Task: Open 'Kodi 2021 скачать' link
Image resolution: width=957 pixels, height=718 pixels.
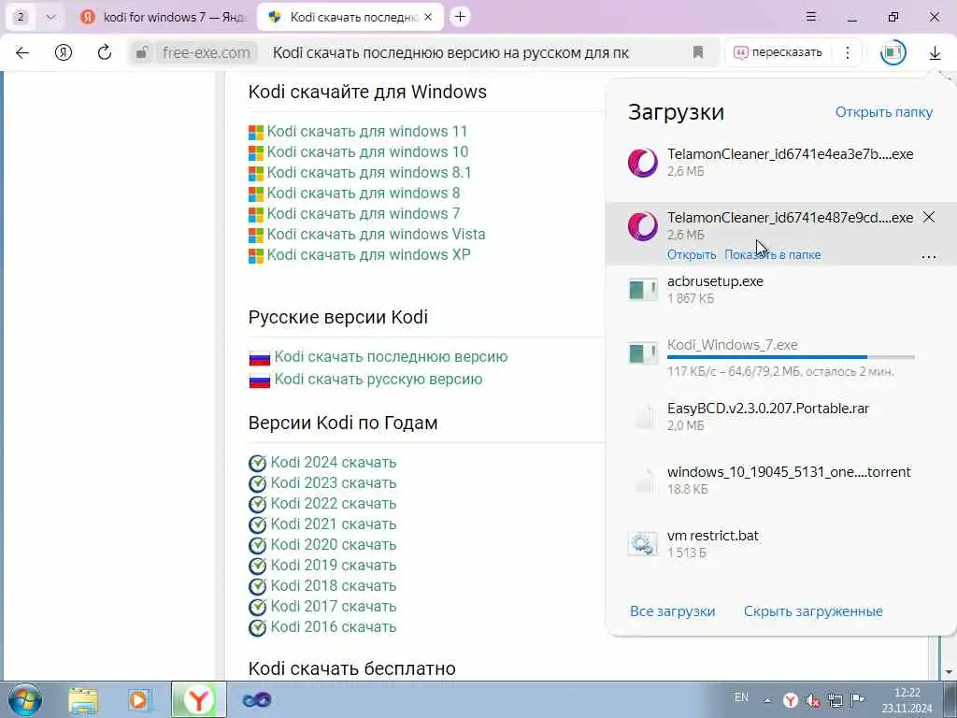Action: [x=334, y=524]
